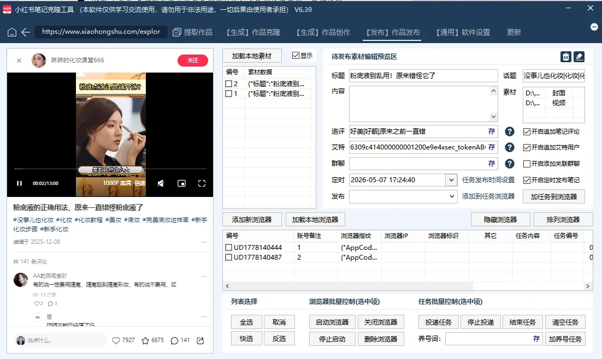
Task: Seek on the video progress bar
Action: coord(110,169)
